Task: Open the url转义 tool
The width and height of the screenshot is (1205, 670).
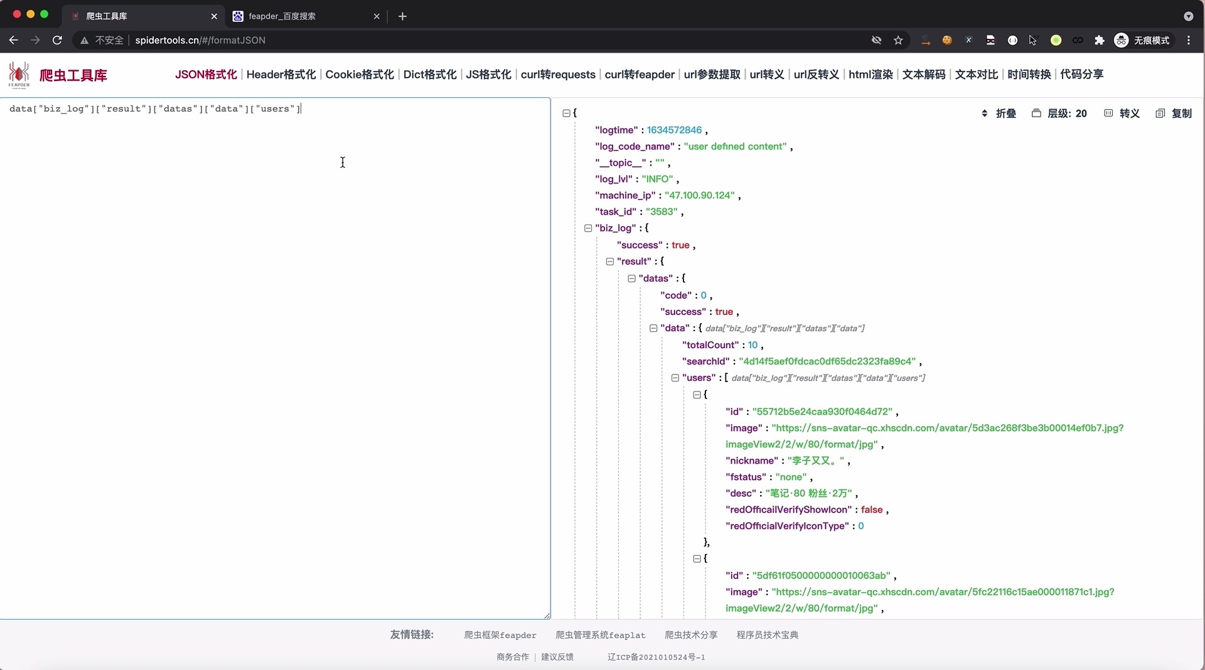Action: [767, 75]
